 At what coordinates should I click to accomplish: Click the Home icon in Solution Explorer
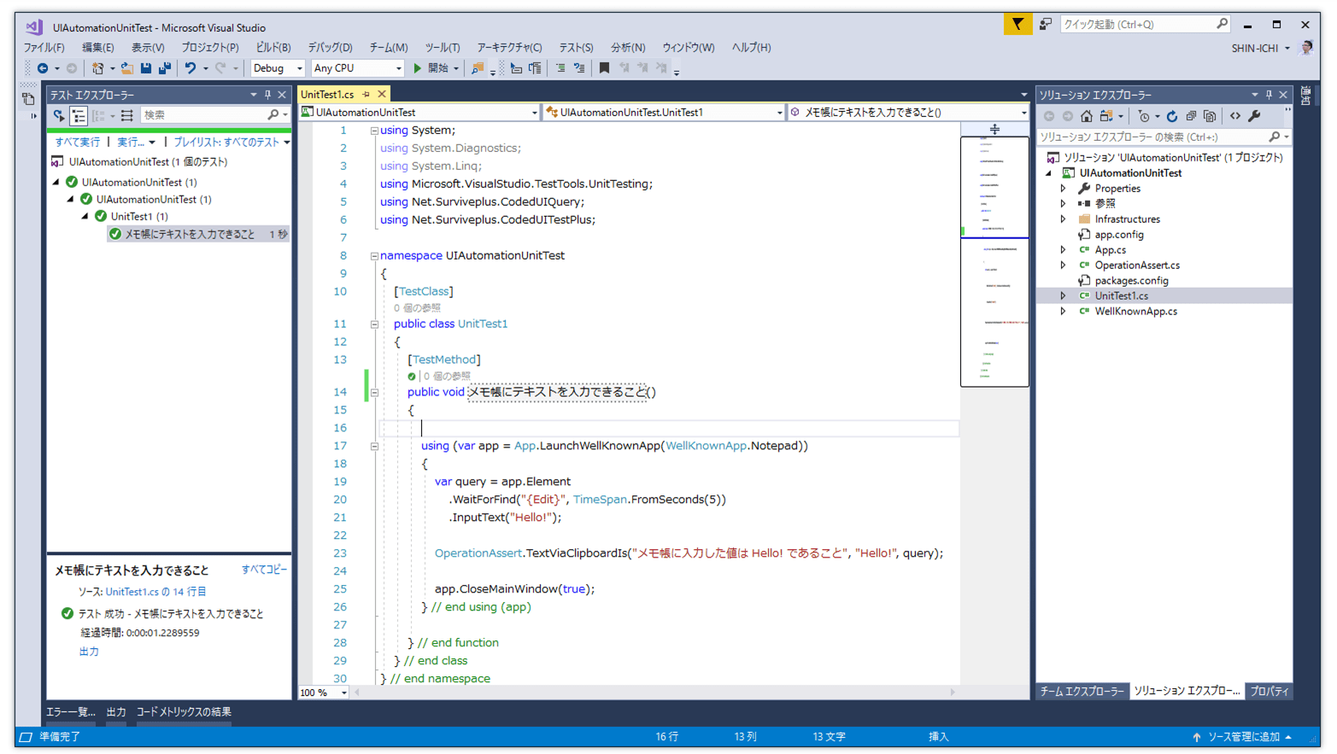coord(1086,116)
